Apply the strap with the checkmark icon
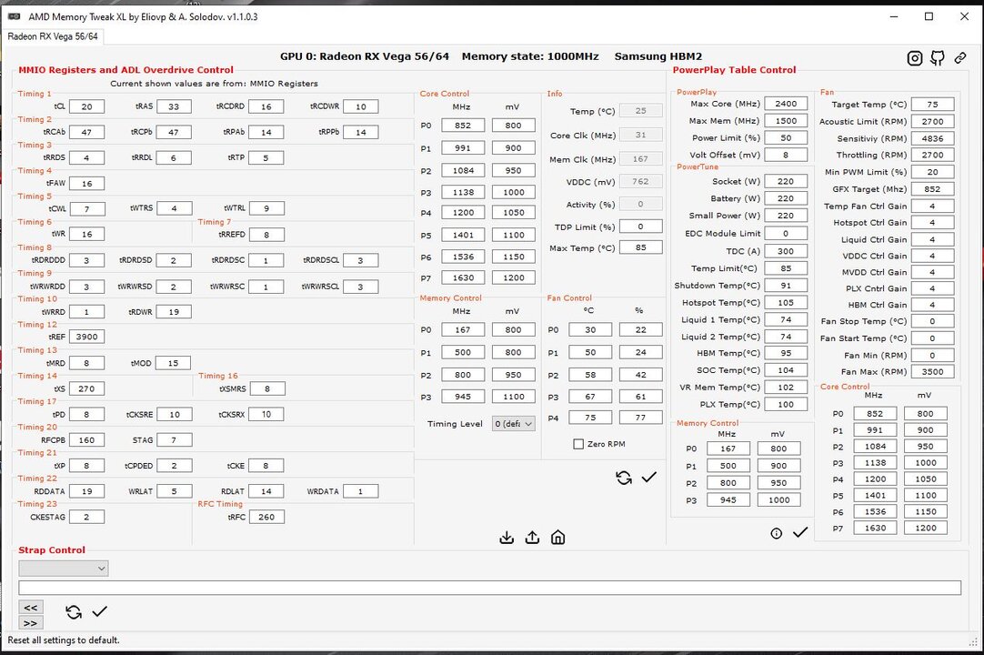 pyautogui.click(x=100, y=611)
